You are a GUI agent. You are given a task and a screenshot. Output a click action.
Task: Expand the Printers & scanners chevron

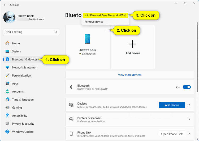pos(189,119)
